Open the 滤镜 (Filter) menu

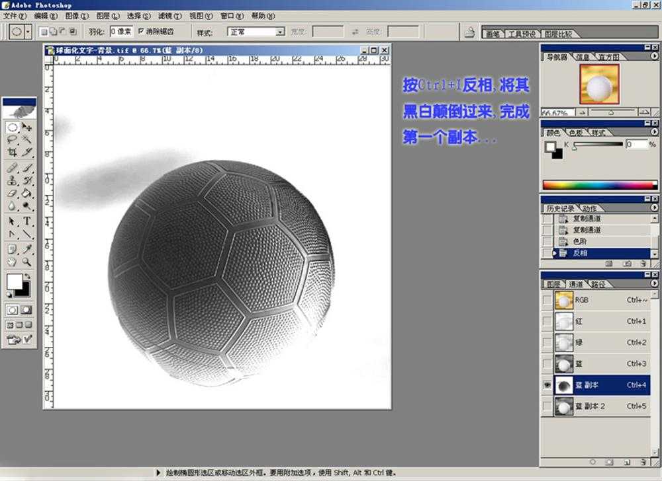[169, 16]
